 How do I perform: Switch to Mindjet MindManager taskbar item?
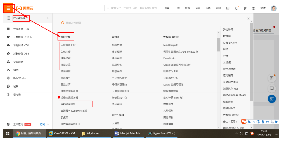pyautogui.click(x=129, y=134)
